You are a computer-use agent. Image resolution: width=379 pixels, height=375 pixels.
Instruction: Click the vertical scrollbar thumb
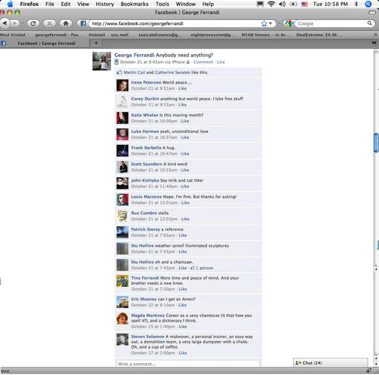pos(376,143)
